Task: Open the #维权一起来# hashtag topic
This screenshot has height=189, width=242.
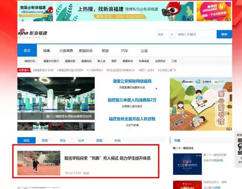Action: (x=146, y=70)
